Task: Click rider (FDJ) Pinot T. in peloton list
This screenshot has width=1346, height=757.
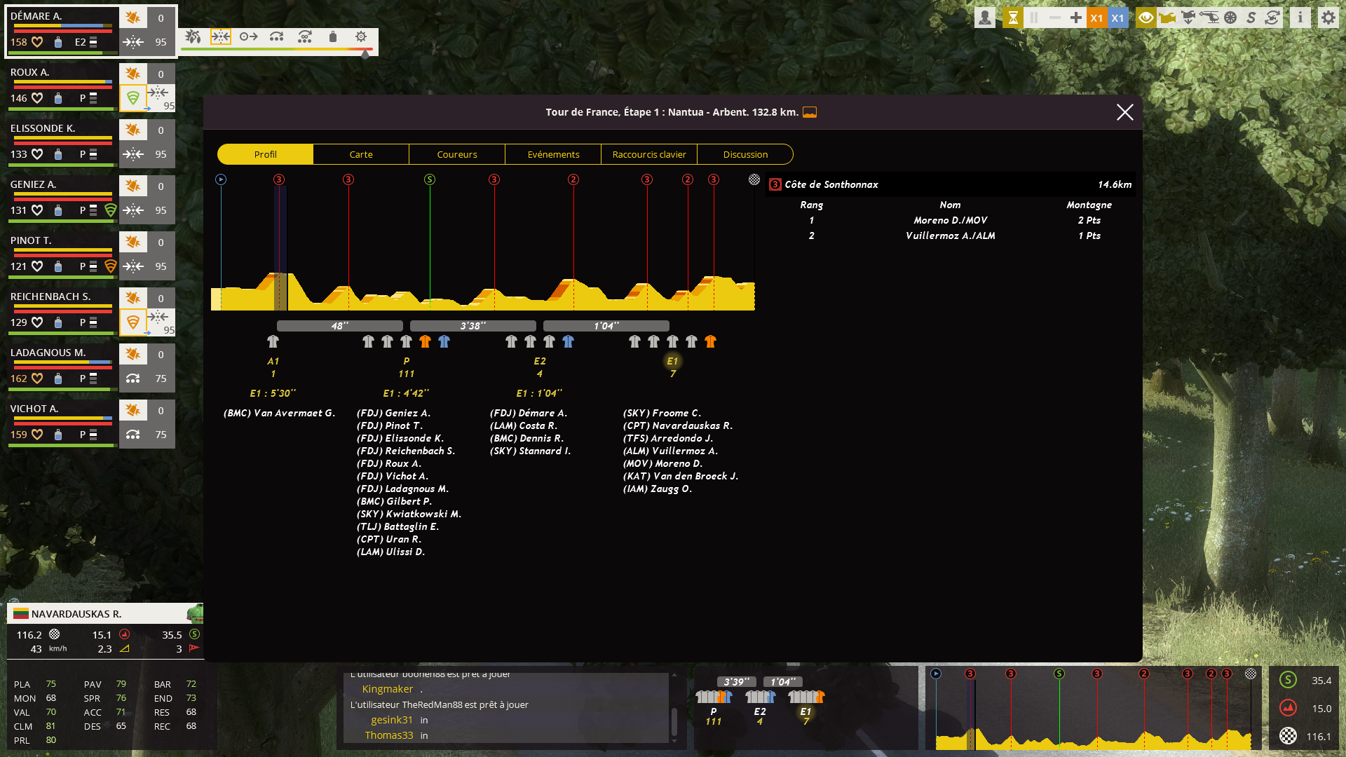Action: pos(390,425)
